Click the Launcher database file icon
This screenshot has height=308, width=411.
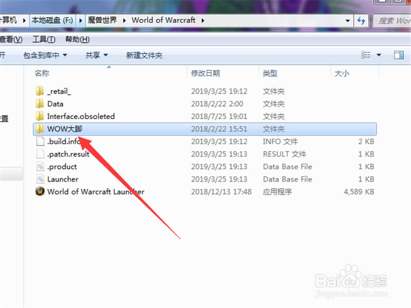pos(40,179)
